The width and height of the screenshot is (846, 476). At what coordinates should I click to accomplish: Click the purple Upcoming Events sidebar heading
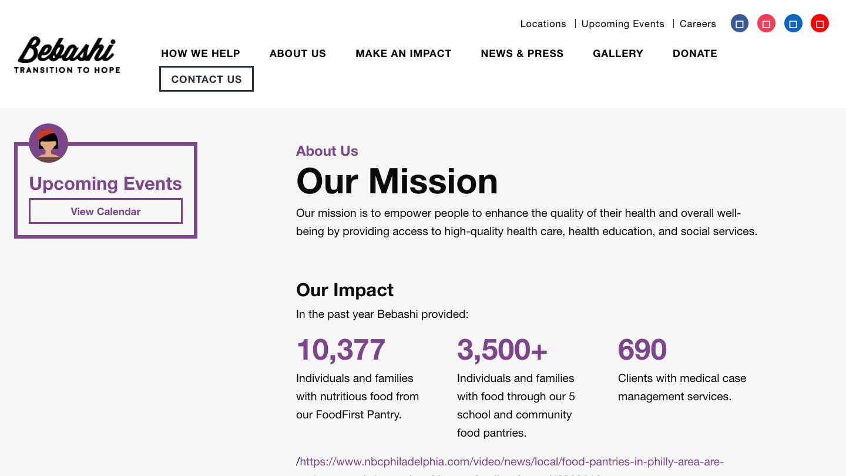pos(106,183)
